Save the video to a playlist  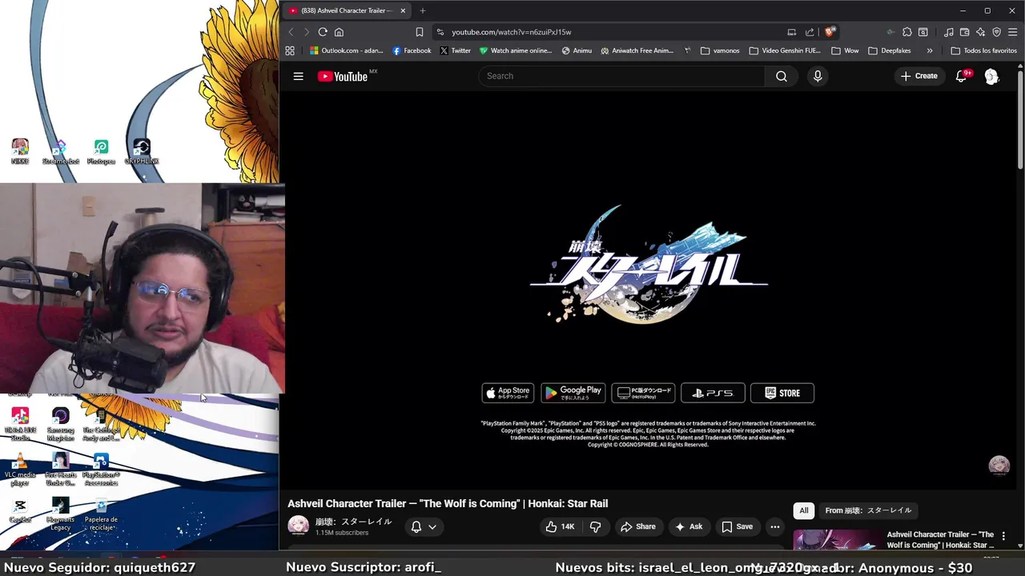[x=738, y=526]
